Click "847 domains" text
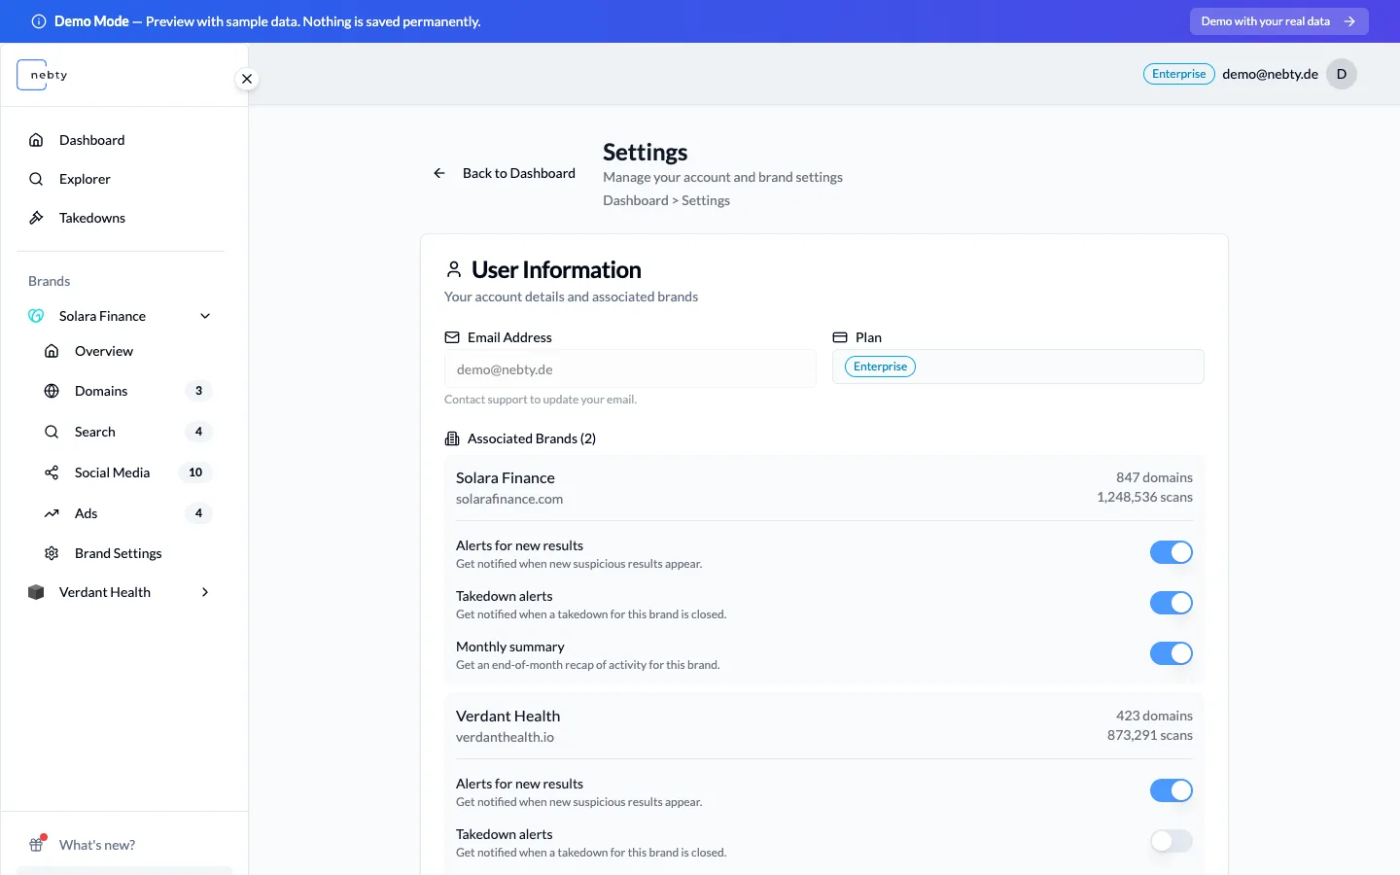 (x=1154, y=477)
